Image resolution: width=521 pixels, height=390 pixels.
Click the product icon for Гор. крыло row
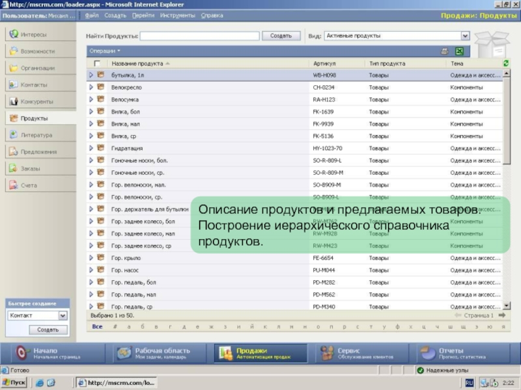tap(101, 257)
